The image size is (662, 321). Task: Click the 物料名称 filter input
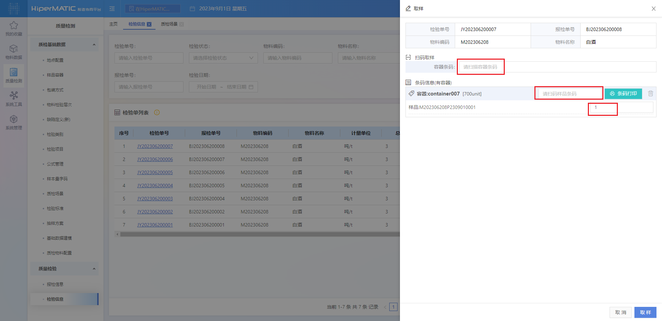369,58
